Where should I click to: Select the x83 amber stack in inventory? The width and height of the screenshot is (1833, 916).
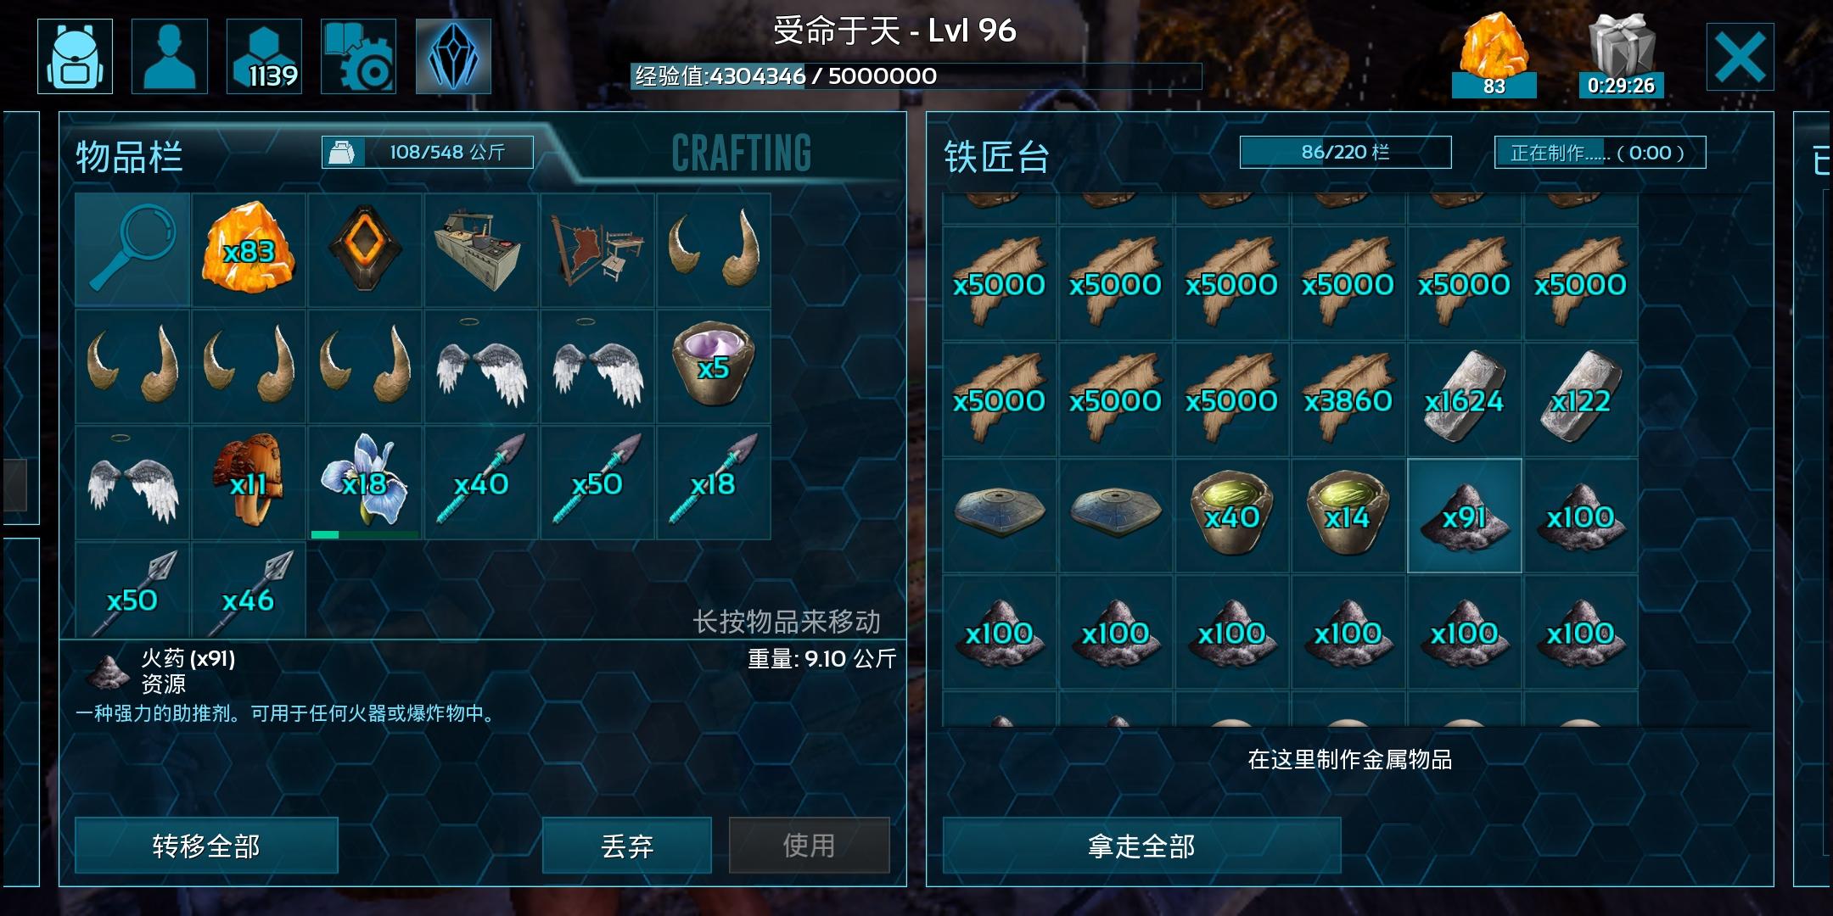pyautogui.click(x=249, y=249)
